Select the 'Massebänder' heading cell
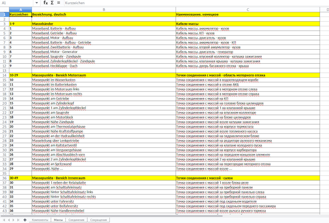This screenshot has height=223, width=329. (x=104, y=24)
